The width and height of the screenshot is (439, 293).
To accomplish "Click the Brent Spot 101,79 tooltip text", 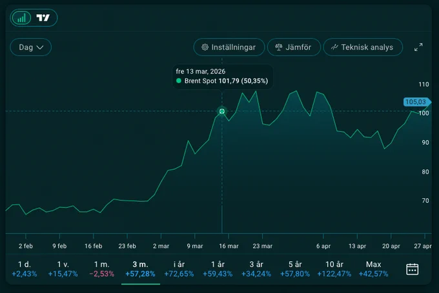I will point(226,81).
